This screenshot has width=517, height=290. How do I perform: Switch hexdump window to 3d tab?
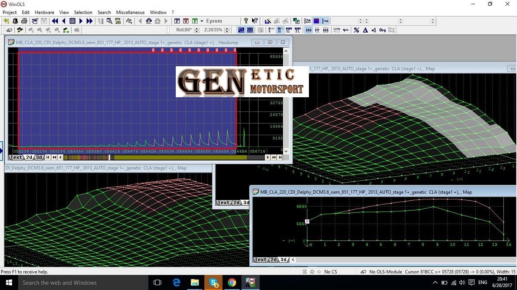pyautogui.click(x=38, y=157)
